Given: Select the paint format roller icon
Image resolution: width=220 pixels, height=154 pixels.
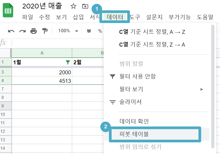Looking at the screenshot, I should (x=45, y=31).
